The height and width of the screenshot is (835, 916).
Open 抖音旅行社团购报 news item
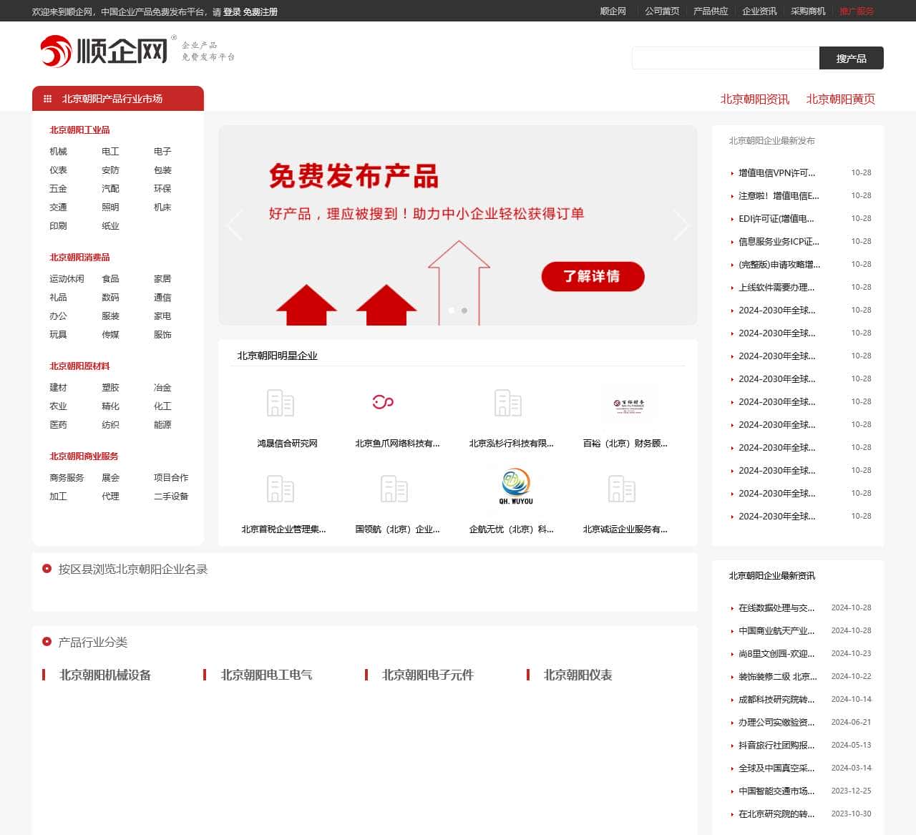pos(776,746)
